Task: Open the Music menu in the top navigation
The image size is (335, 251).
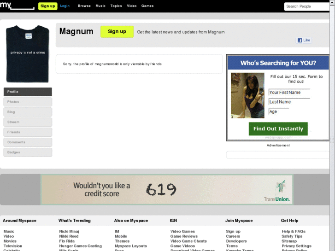Action: (x=100, y=6)
